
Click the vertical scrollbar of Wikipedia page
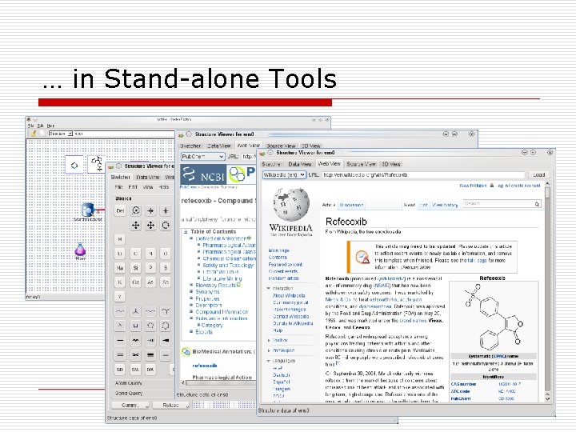pos(547,290)
